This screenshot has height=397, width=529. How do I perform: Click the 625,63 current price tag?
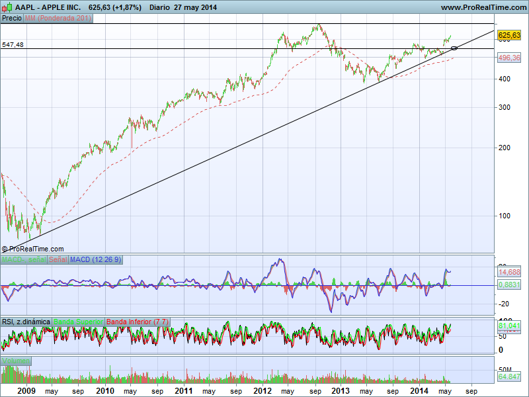click(509, 35)
